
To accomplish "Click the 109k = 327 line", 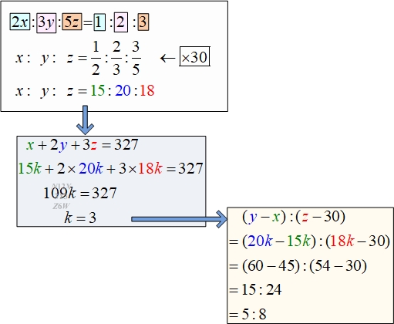I will pos(80,193).
